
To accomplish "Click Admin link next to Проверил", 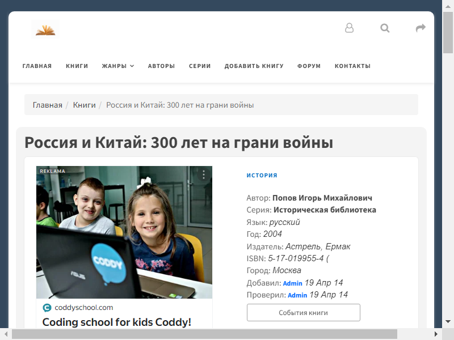I will click(297, 295).
